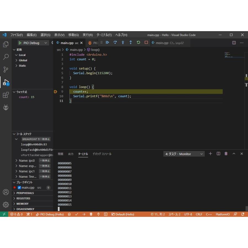Click the CRLF line ending indicator
Viewport: 248px width, 248px height.
coord(199,214)
